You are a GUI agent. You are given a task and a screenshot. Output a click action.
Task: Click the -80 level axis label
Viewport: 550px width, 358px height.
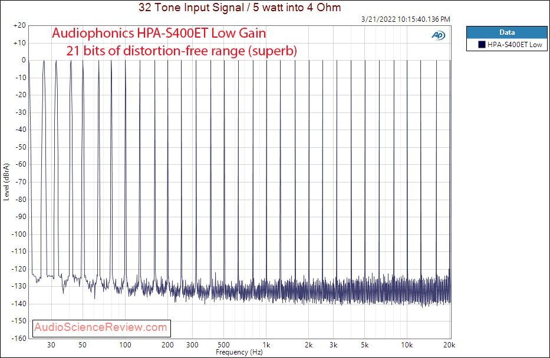(21, 200)
